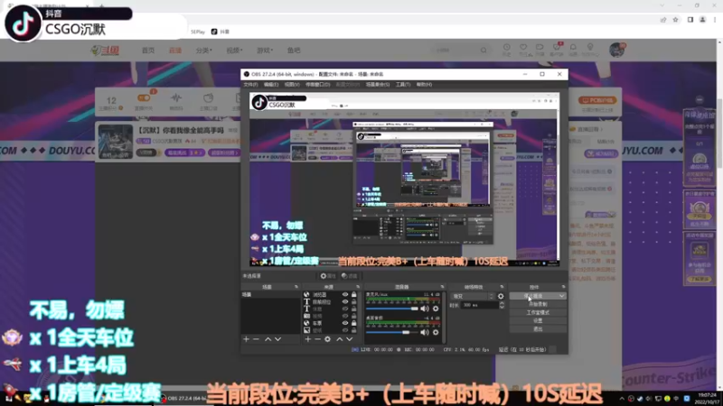
Task: Click Douyu search magnifier icon
Action: 484,51
